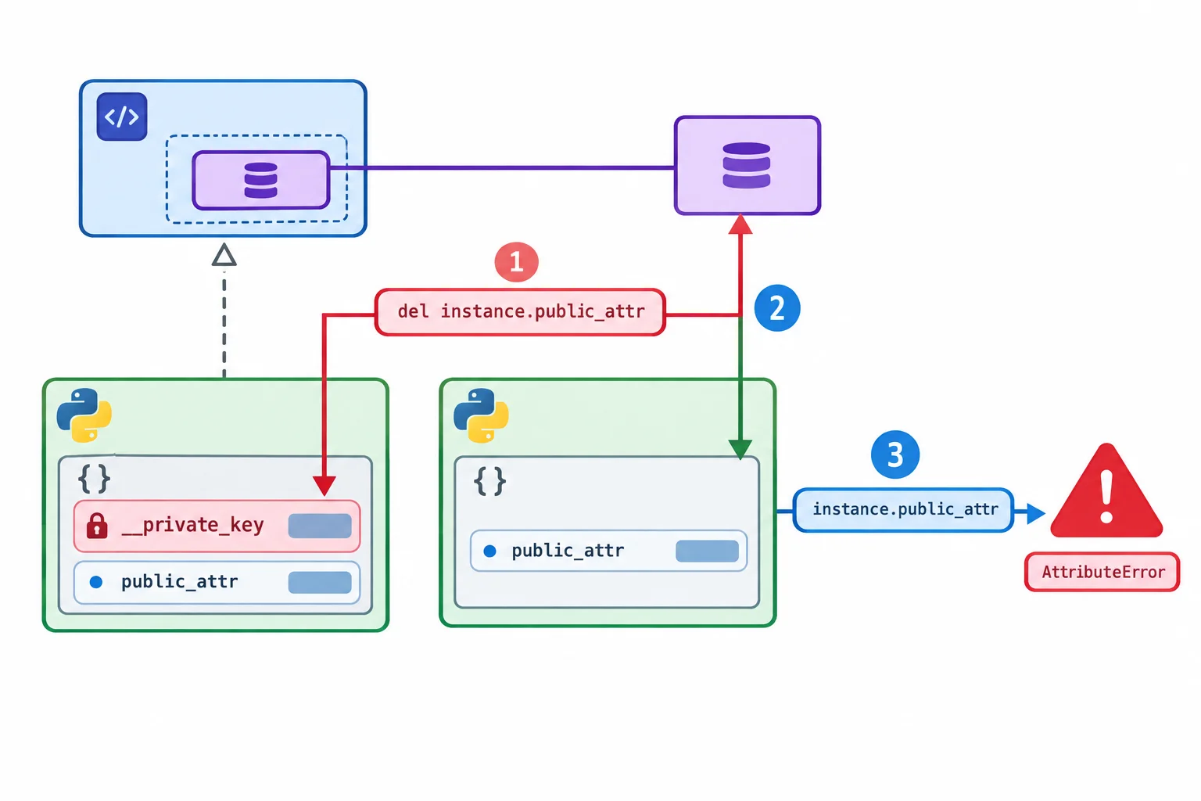Select 'public_attr' text in left instance
The image size is (1201, 801).
(179, 582)
